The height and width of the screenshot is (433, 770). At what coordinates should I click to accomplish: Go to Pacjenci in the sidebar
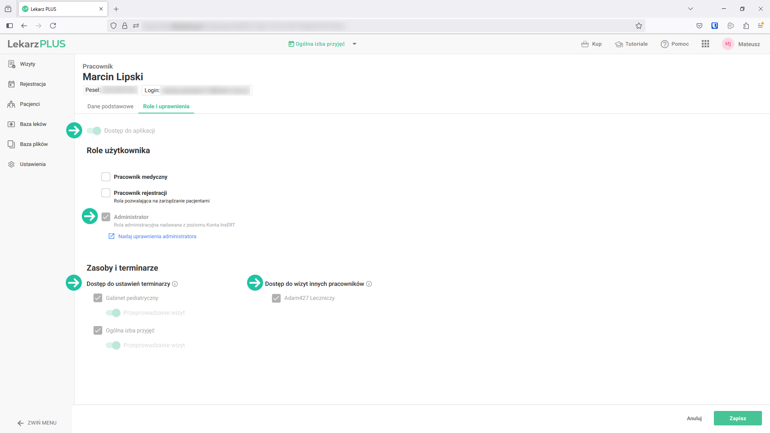point(30,104)
